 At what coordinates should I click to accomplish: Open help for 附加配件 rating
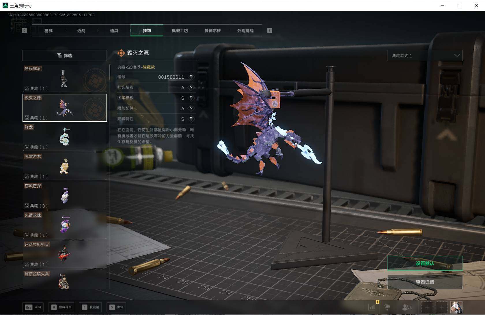tap(191, 108)
